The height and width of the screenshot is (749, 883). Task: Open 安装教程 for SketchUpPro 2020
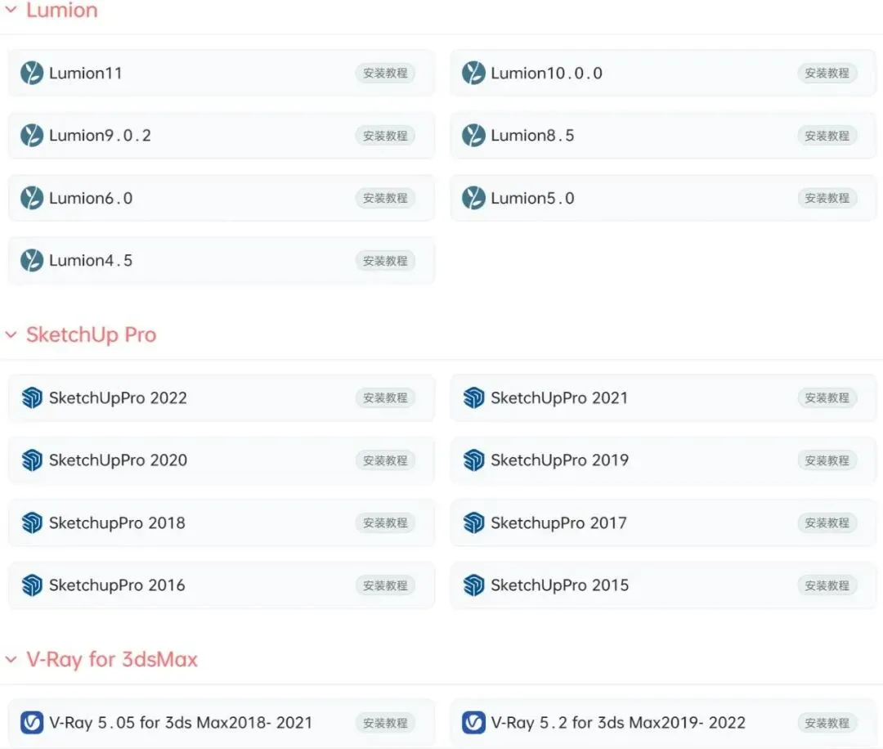[385, 460]
